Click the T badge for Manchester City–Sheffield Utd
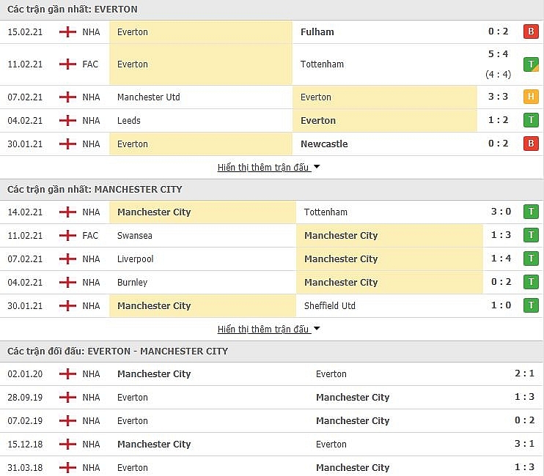This screenshot has height=476, width=544. click(531, 306)
